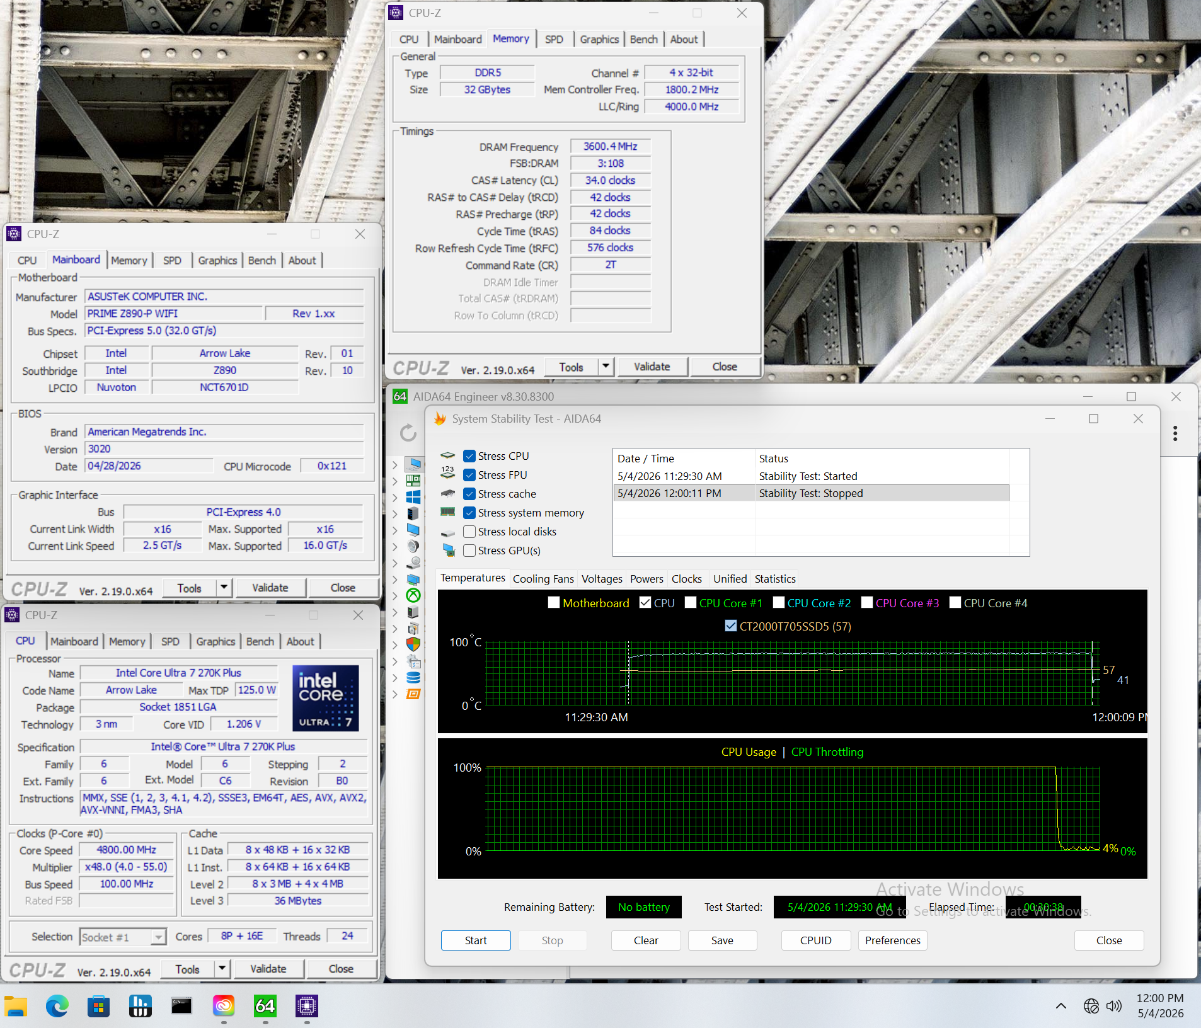Open Adobe Creative Cloud from taskbar
The width and height of the screenshot is (1201, 1028).
pyautogui.click(x=224, y=1006)
